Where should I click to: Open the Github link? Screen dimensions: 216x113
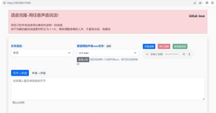tap(193, 16)
